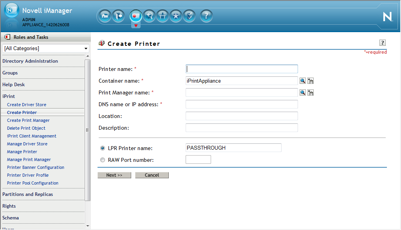Image resolution: width=401 pixels, height=230 pixels.
Task: Click the Exit icon in toolbar
Action: (x=118, y=16)
